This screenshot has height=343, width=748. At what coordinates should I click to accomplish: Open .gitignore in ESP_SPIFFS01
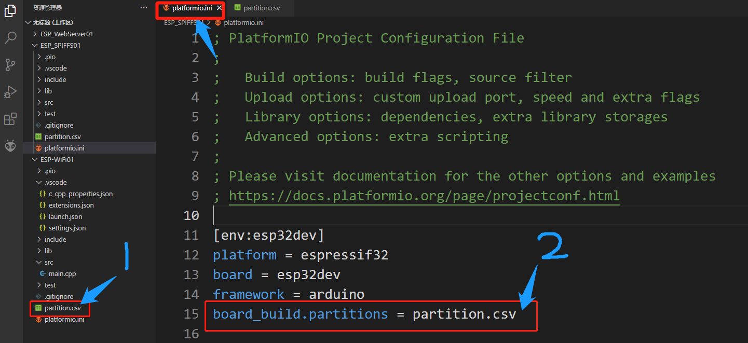point(89,125)
